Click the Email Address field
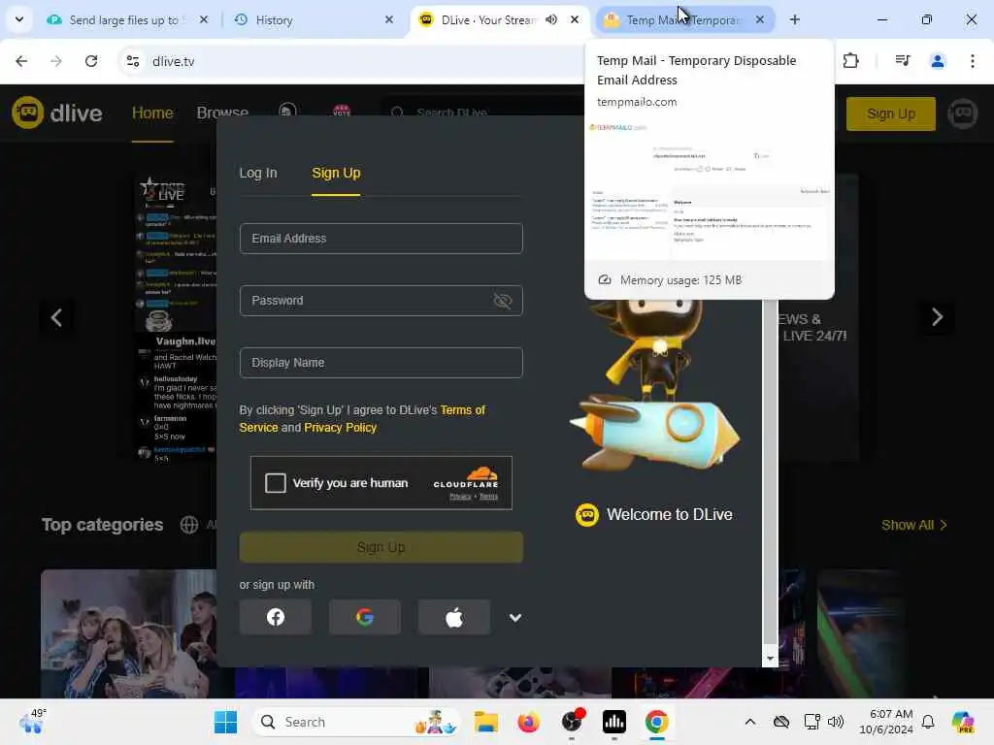The height and width of the screenshot is (745, 994). pos(381,239)
